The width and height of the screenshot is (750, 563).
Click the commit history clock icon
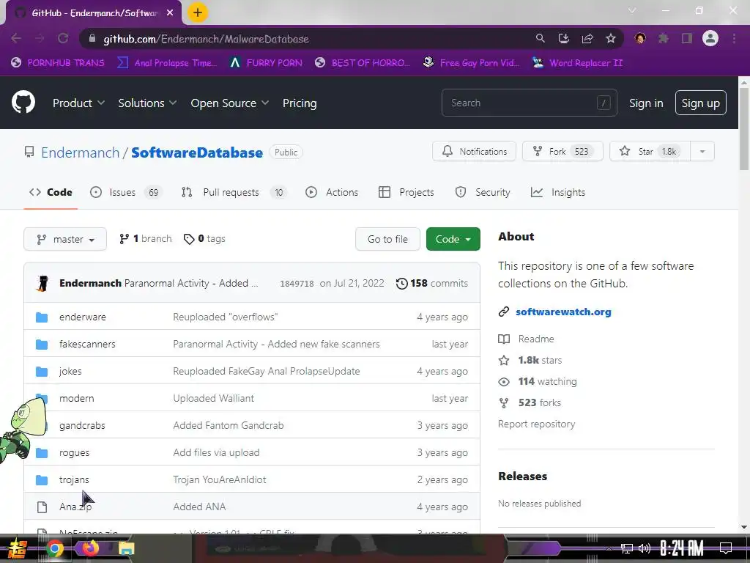402,284
